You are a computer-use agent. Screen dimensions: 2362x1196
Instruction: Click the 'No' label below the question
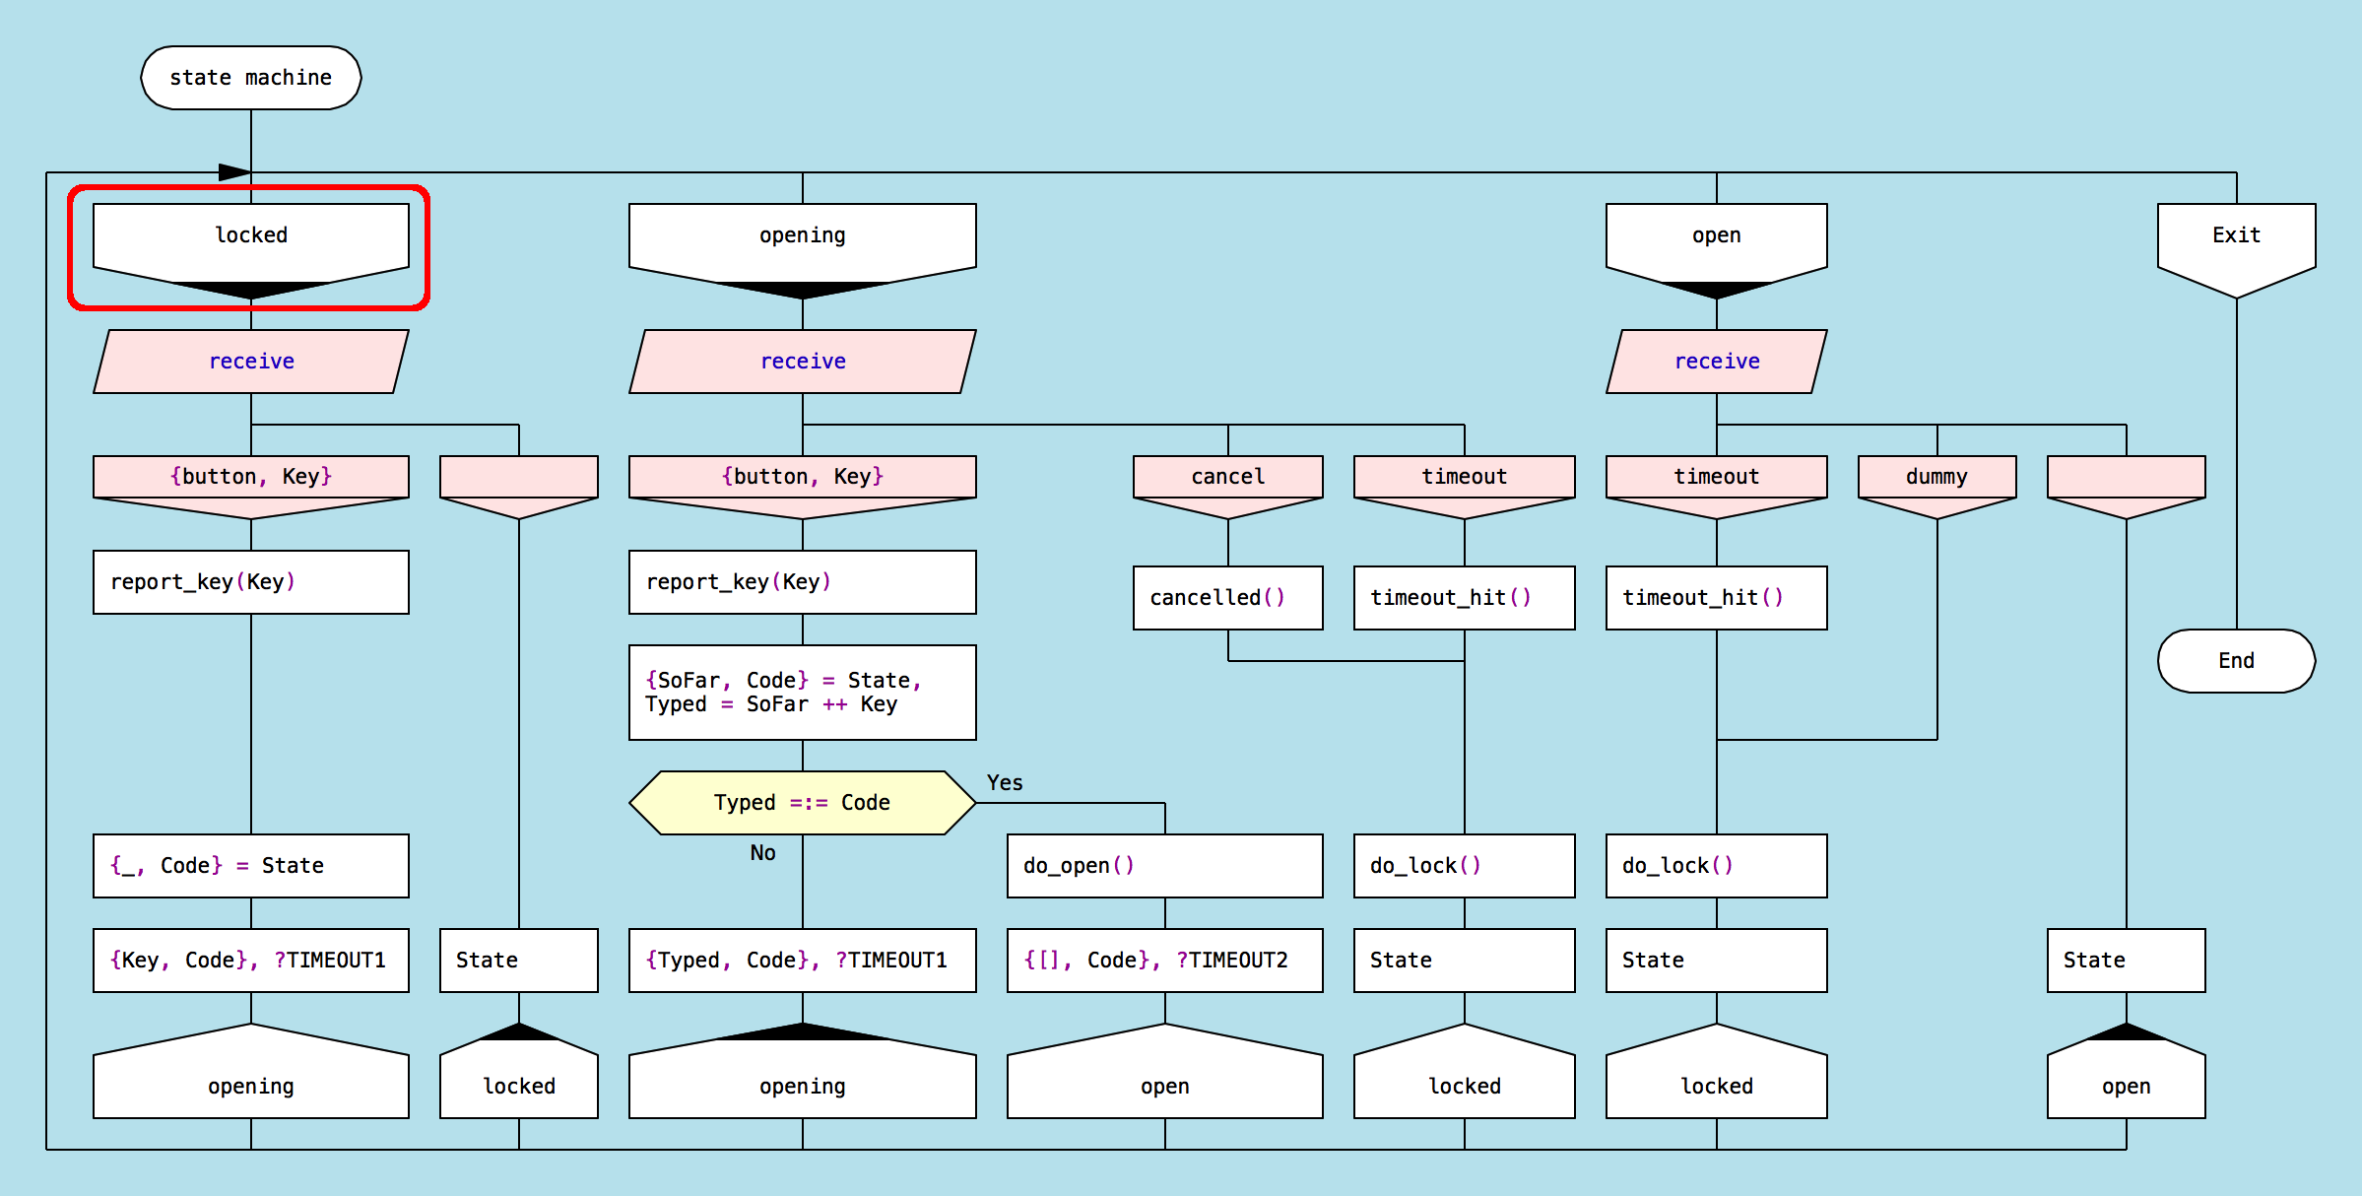[x=762, y=853]
